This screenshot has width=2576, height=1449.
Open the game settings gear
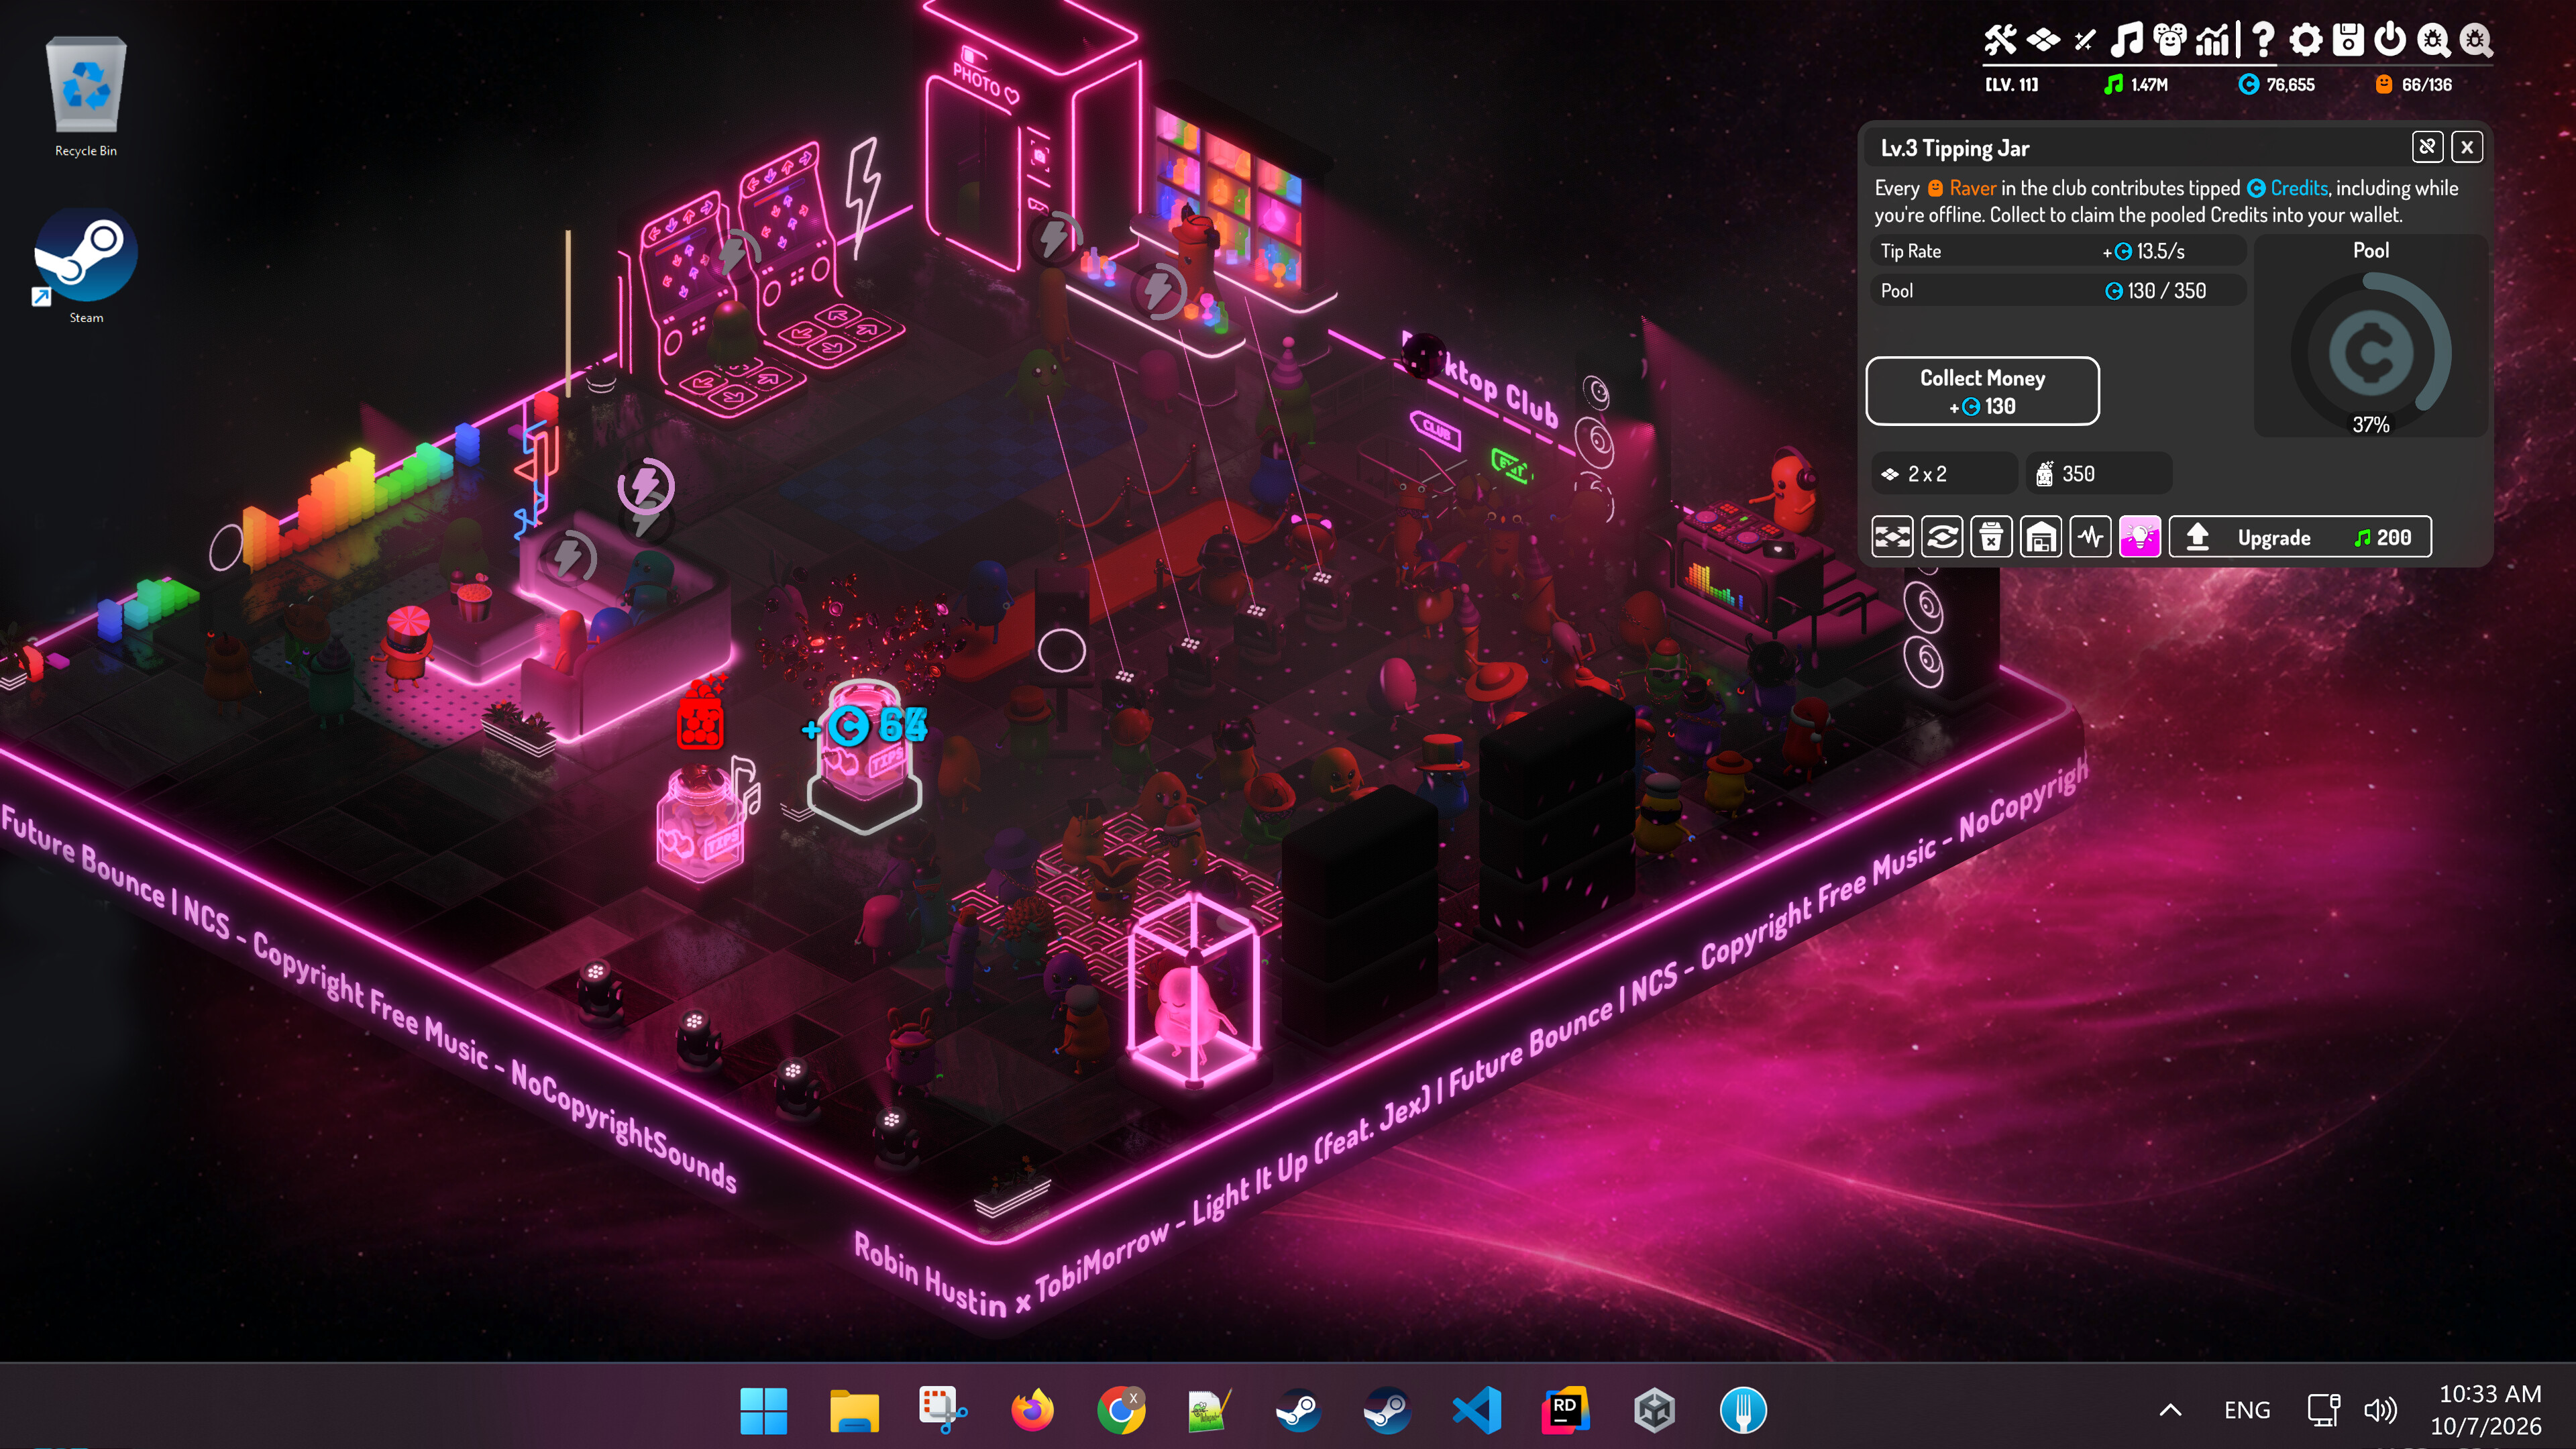point(2305,40)
